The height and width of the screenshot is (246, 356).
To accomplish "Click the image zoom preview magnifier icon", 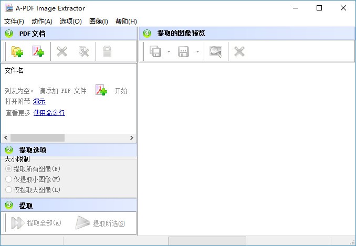I will [x=216, y=51].
